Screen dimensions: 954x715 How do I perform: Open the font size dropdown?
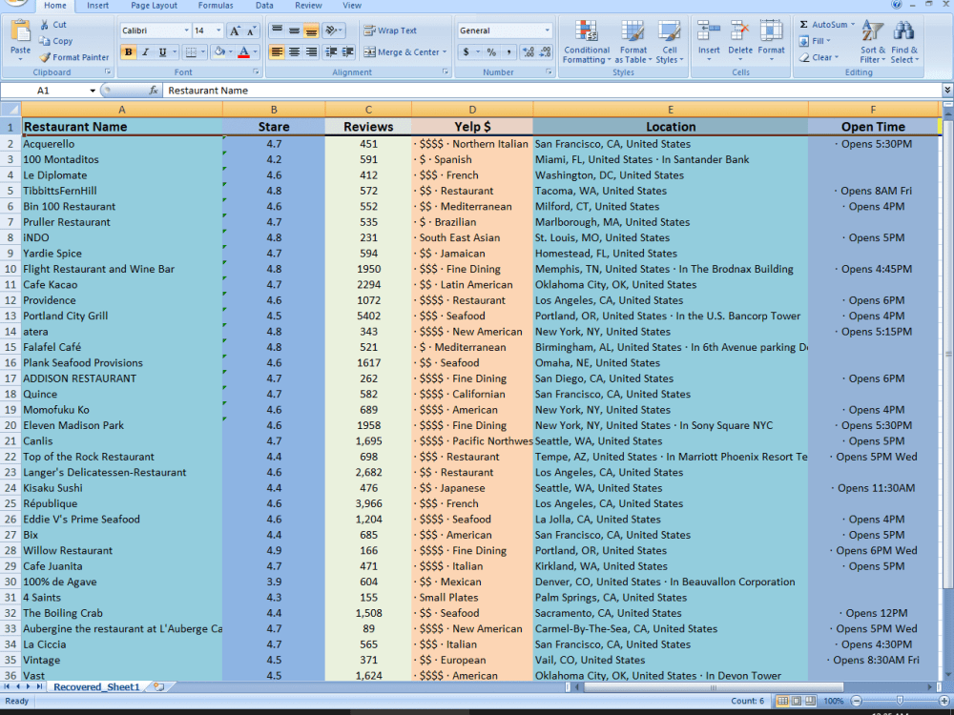coord(218,31)
